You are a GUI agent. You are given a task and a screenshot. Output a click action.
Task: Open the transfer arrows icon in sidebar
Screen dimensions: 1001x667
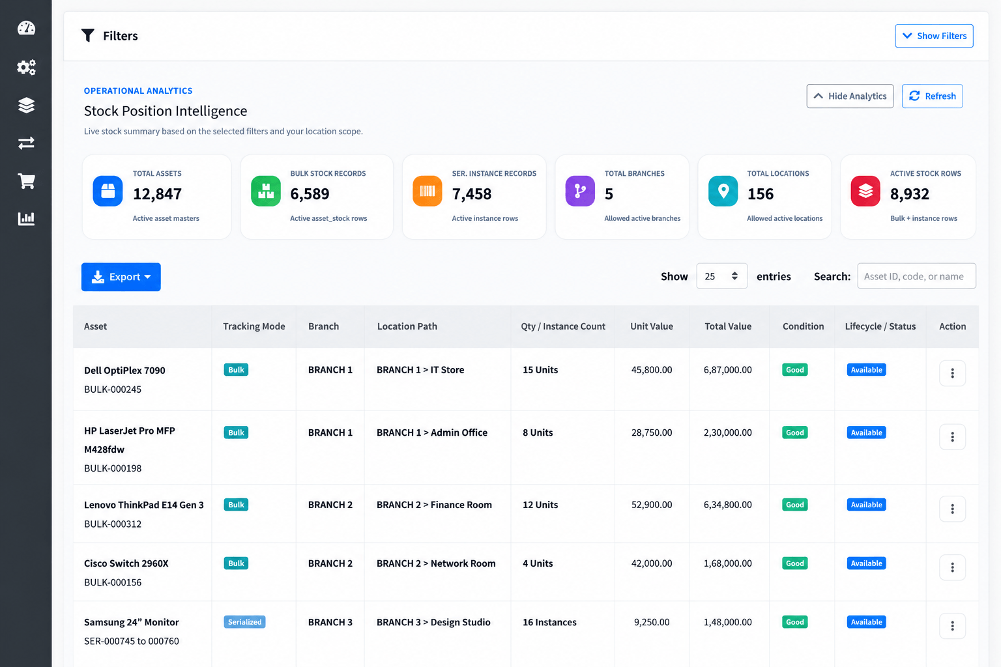[x=26, y=143]
